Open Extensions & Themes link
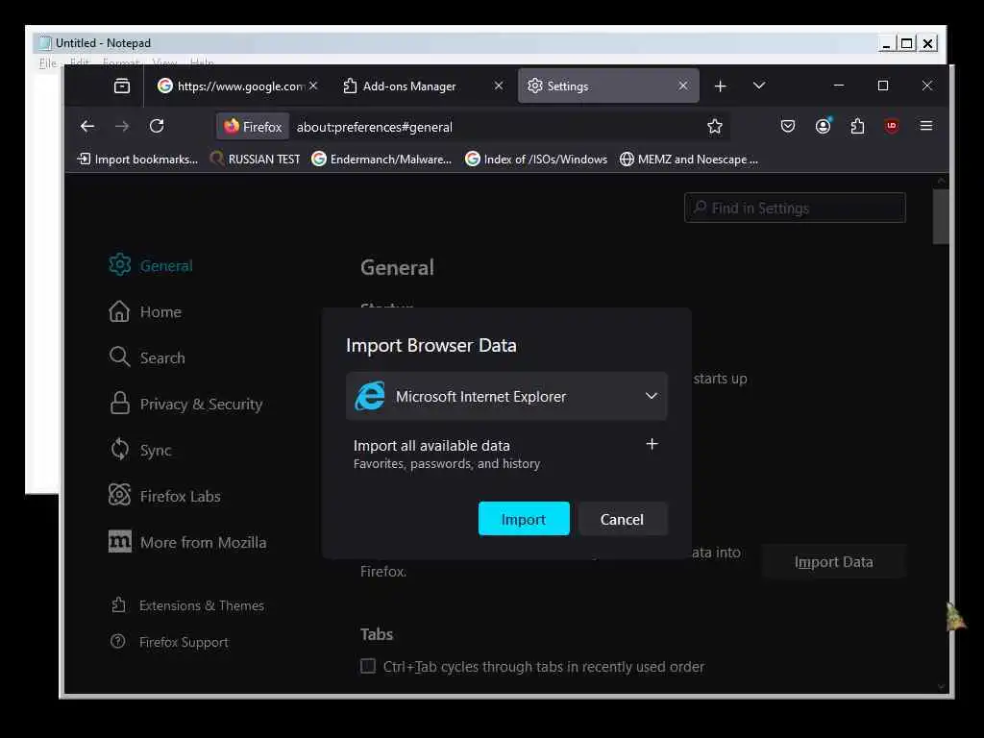 (187, 605)
